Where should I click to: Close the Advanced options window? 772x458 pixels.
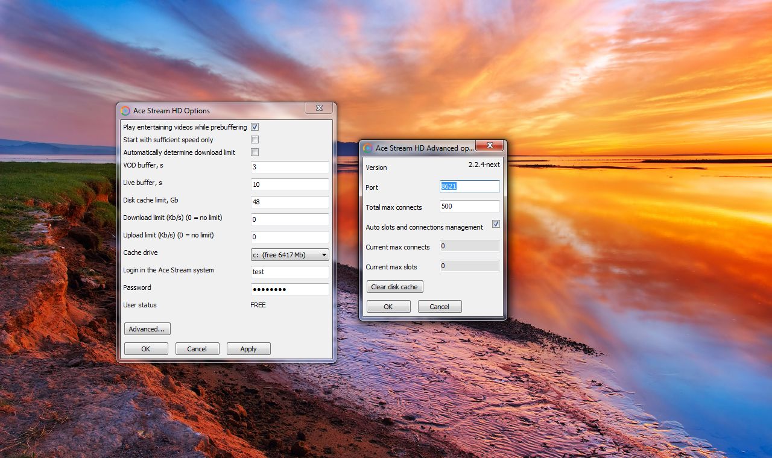click(489, 145)
